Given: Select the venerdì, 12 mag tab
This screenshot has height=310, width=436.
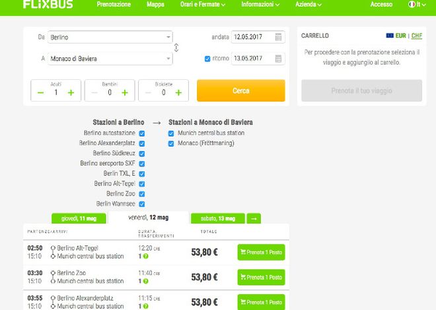Looking at the screenshot, I should pos(149,218).
